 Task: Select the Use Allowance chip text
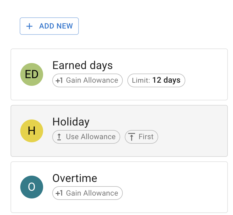click(x=91, y=137)
